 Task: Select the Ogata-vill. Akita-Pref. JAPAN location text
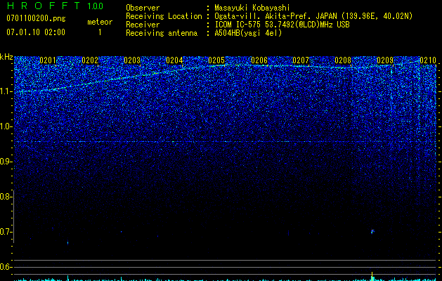coord(313,16)
